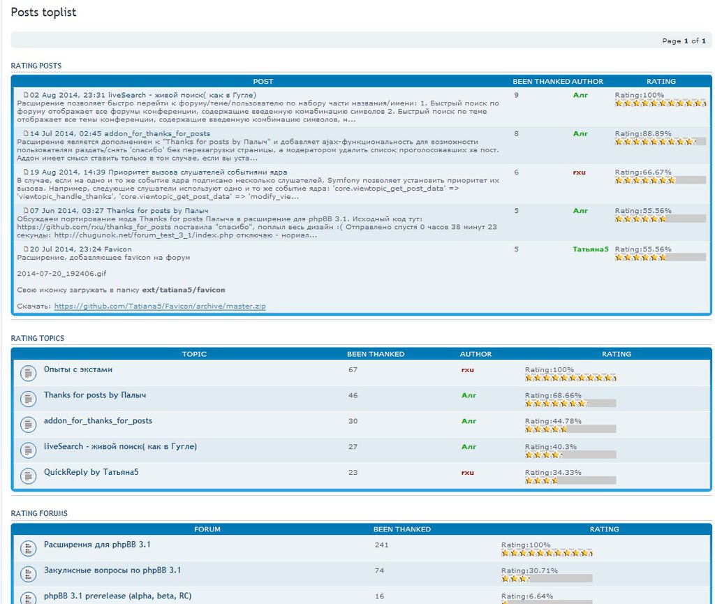
Task: Click the post icon before 02 Aug 2014 liveSearch
Action: [26, 95]
